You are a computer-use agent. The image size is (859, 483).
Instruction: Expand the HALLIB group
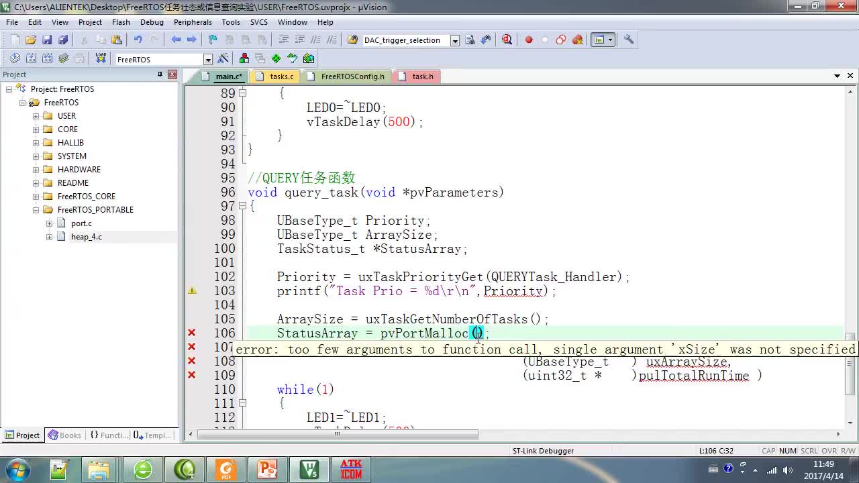tap(36, 143)
